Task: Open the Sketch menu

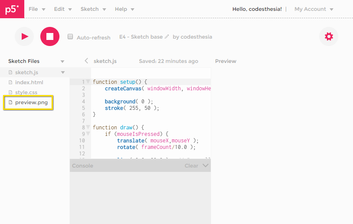Action: click(93, 9)
